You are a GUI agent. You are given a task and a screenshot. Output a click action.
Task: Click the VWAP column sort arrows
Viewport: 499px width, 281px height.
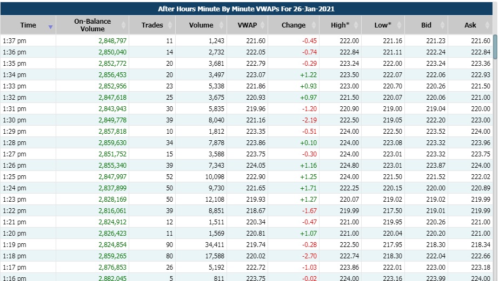(x=262, y=25)
